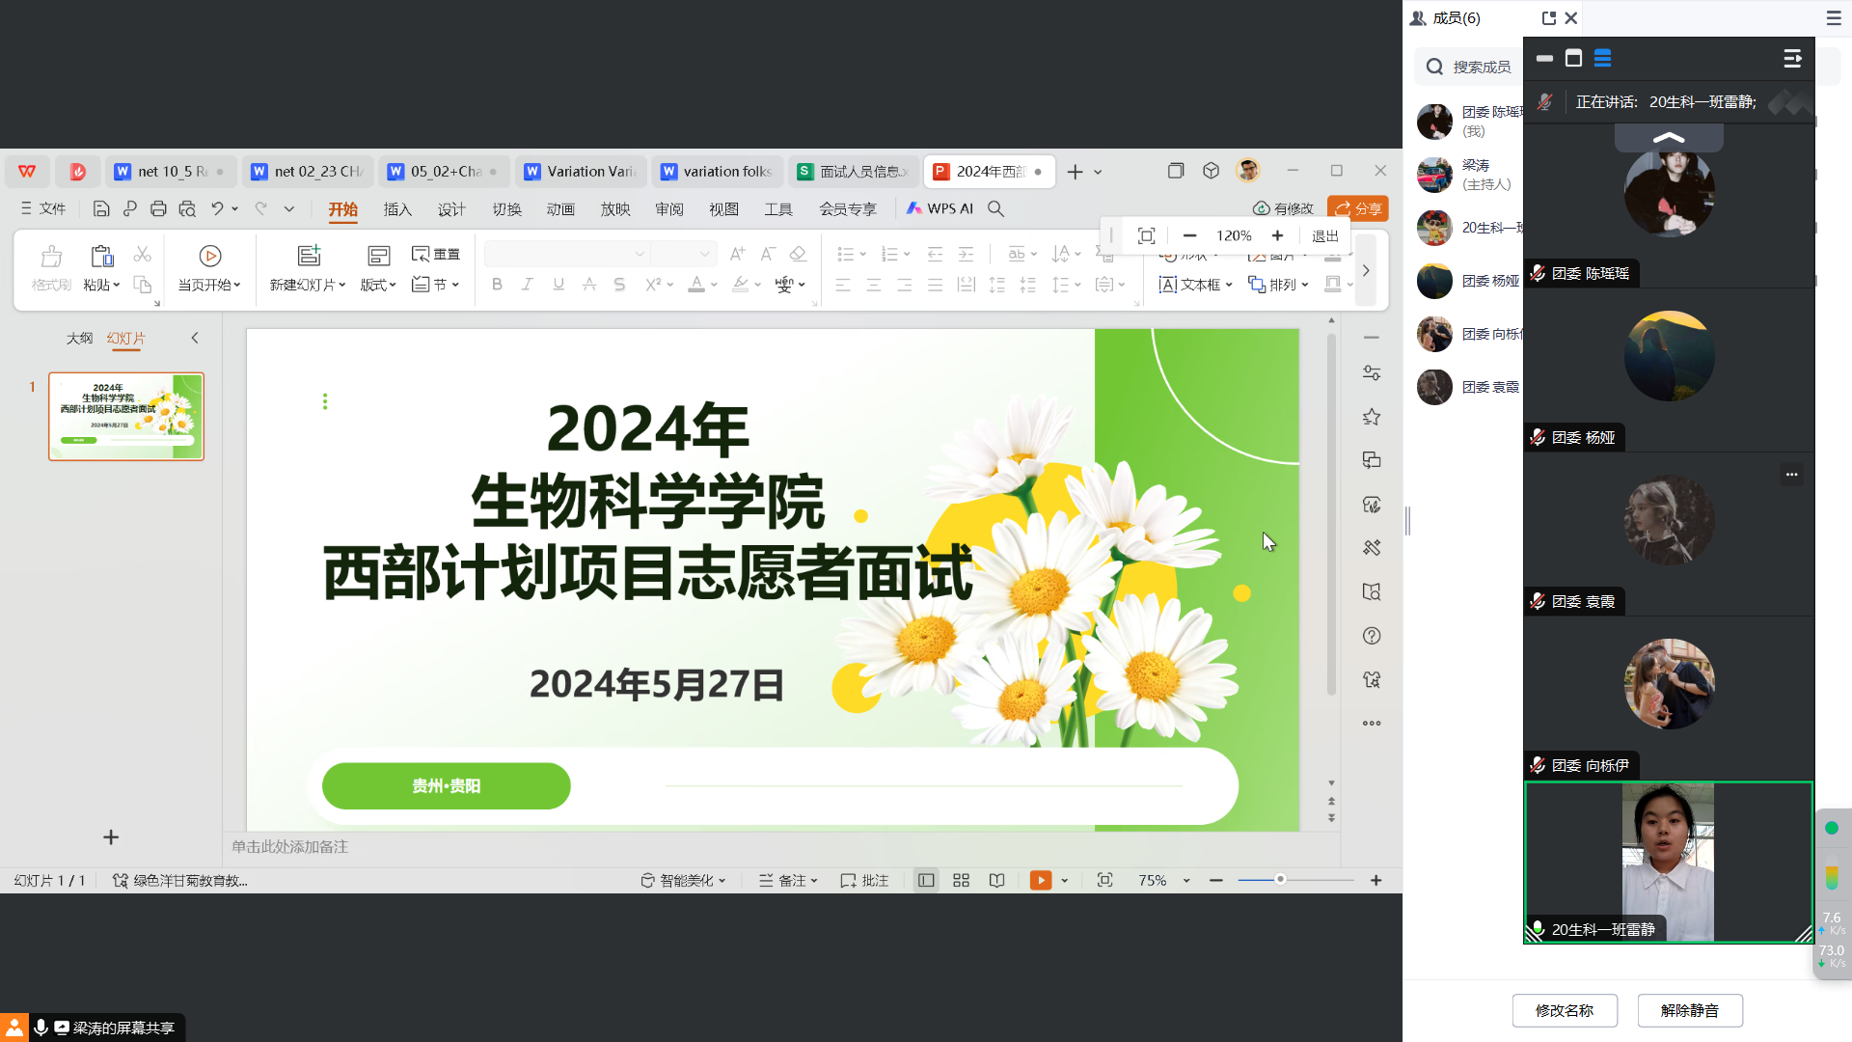Select slide 1 thumbnail in panel

click(126, 417)
